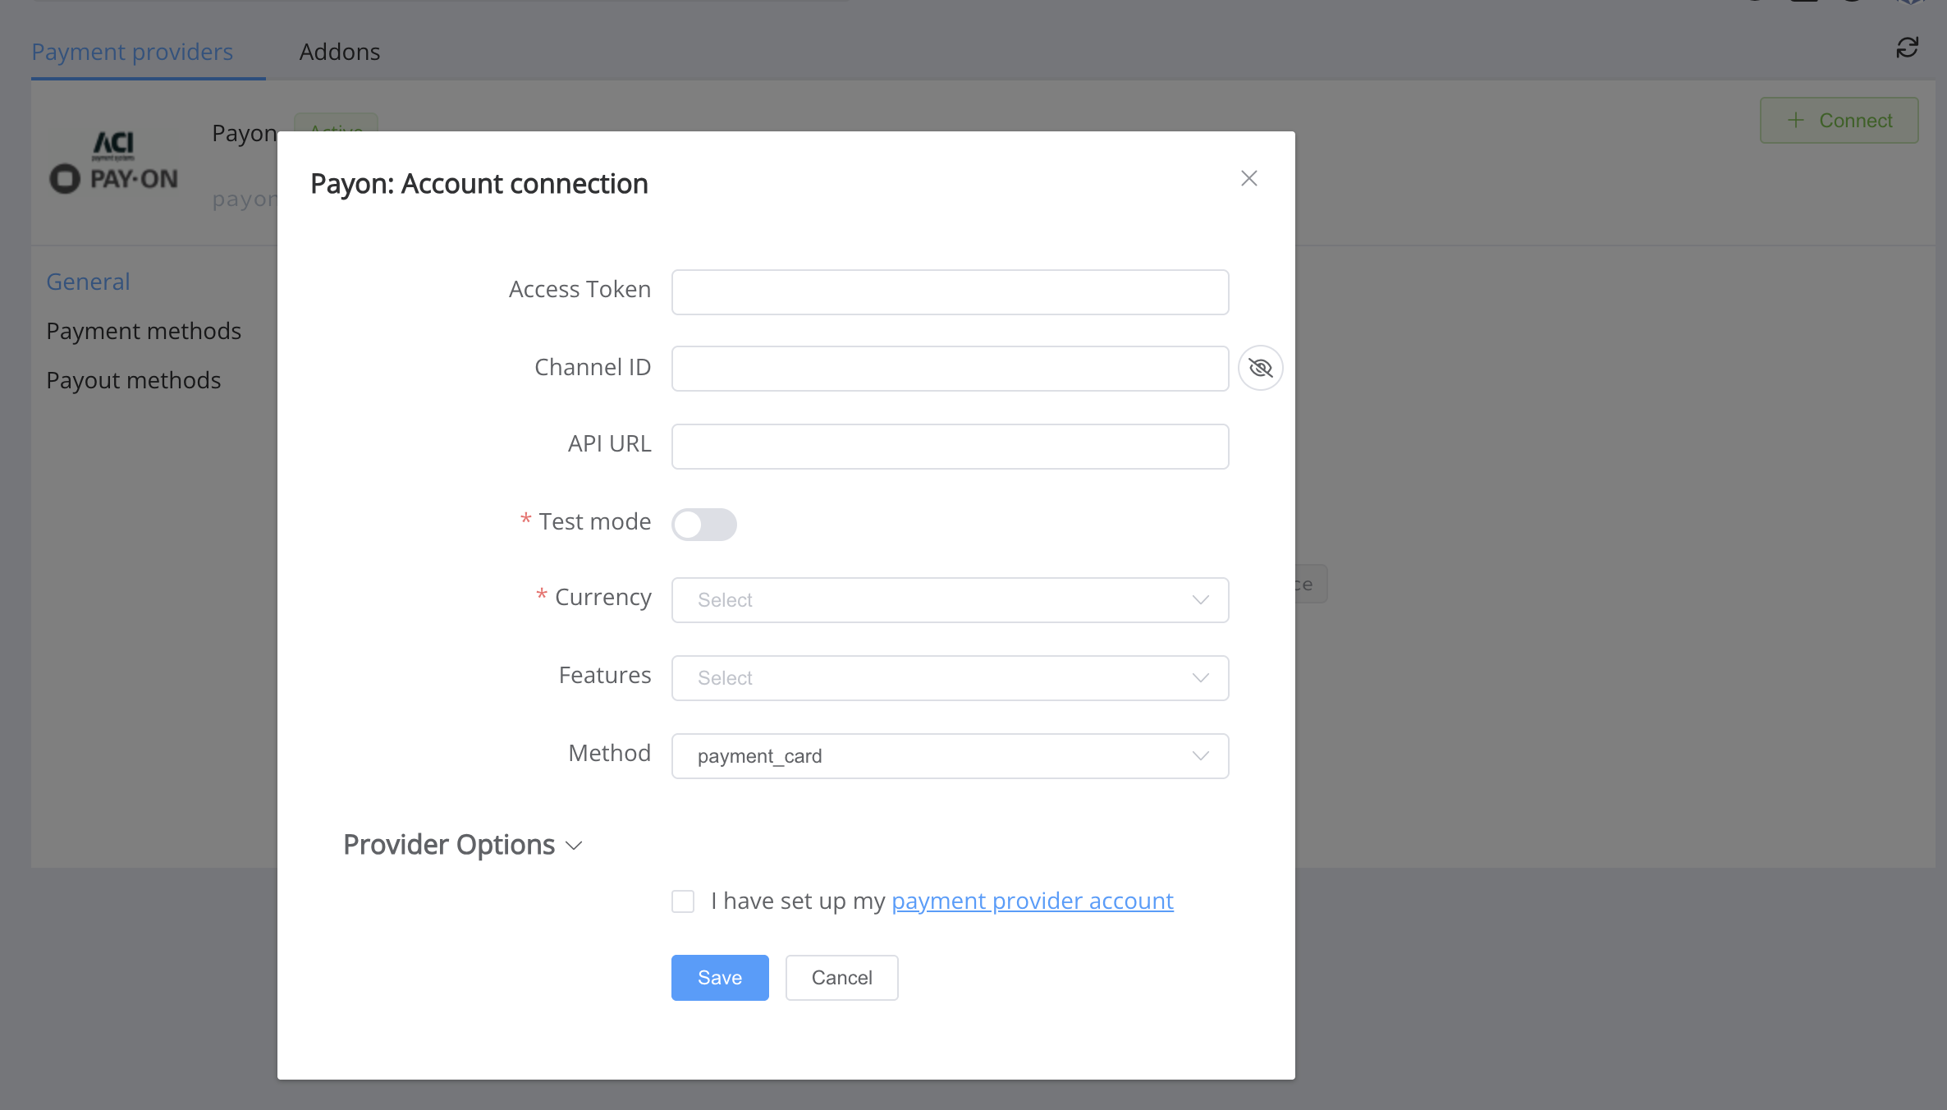Select the Payment providers tab

click(x=132, y=52)
